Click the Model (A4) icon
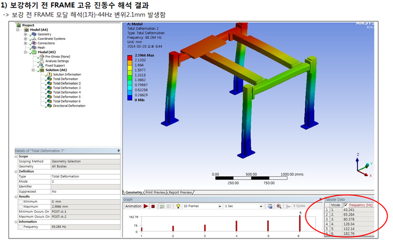This screenshot has width=393, height=240. pos(27,30)
